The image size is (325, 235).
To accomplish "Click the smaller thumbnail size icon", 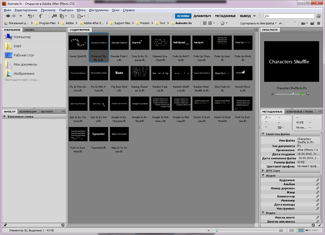I will [x=208, y=230].
